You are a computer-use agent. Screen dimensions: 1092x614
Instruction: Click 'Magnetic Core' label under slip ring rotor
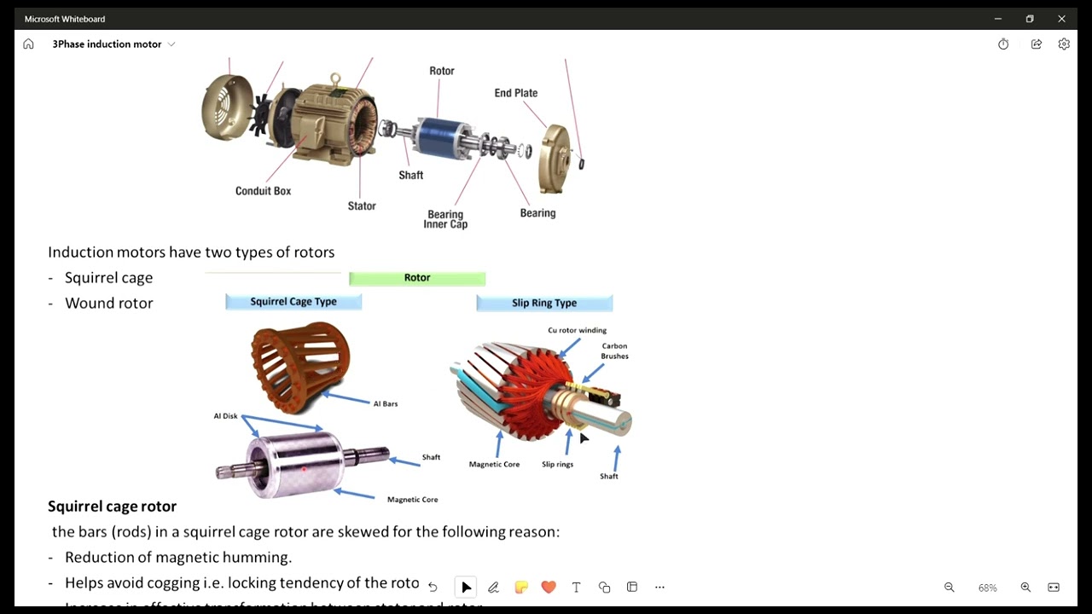click(494, 465)
